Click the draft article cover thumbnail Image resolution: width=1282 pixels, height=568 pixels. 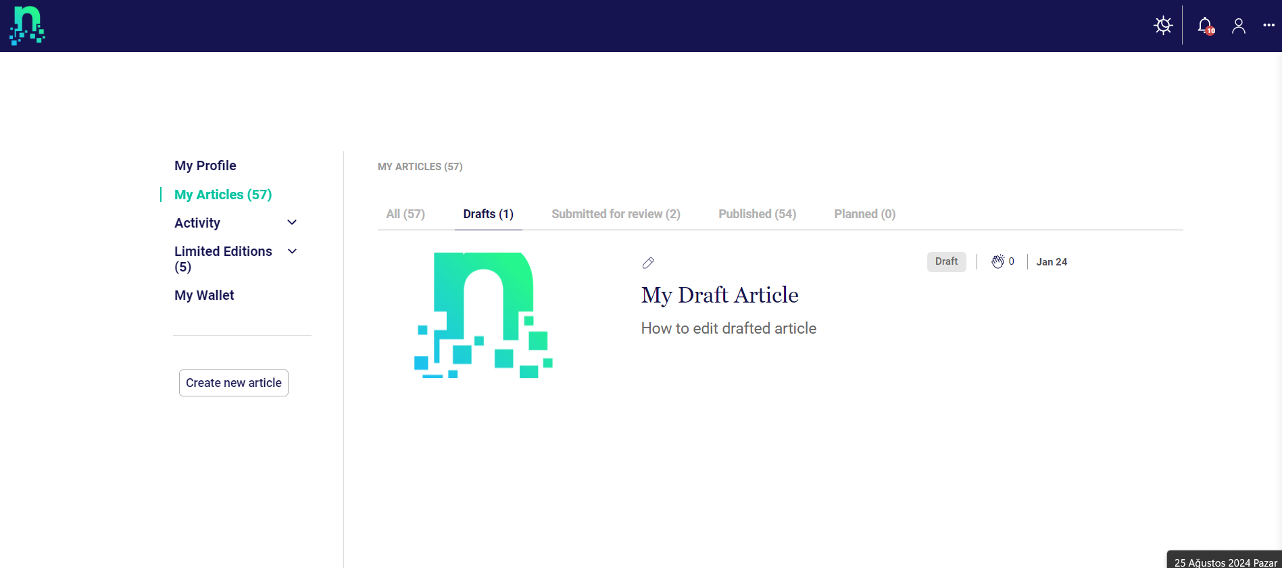[483, 315]
